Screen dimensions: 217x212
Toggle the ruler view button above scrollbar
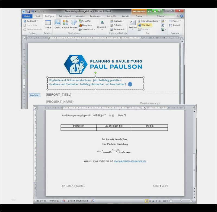click(182, 38)
